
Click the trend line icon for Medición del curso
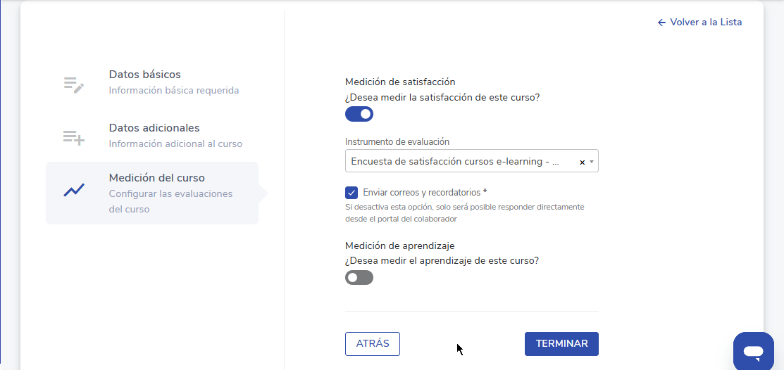click(x=74, y=190)
